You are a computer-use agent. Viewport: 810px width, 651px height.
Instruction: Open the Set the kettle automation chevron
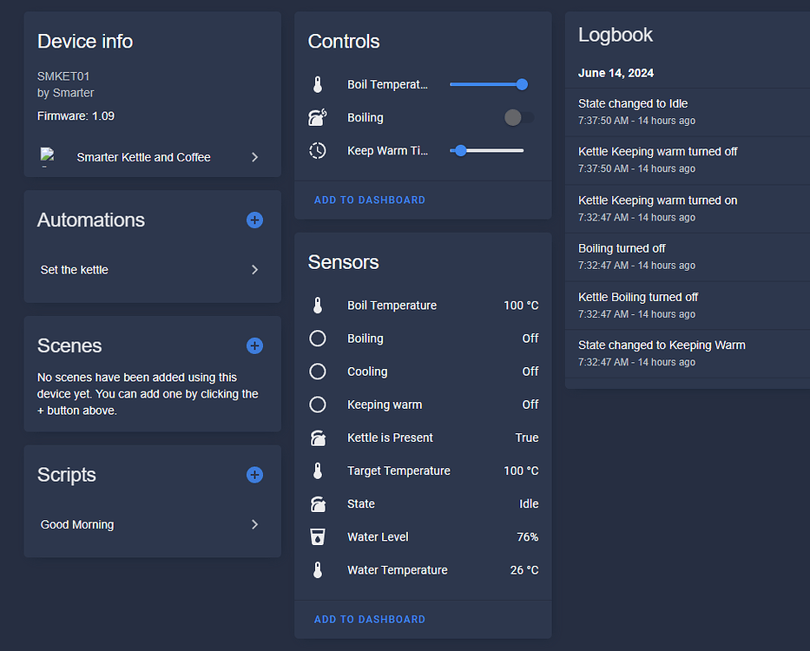point(254,270)
